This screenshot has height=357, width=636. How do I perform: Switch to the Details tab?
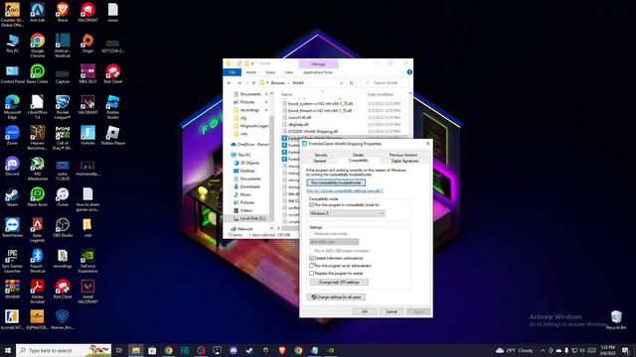(358, 155)
